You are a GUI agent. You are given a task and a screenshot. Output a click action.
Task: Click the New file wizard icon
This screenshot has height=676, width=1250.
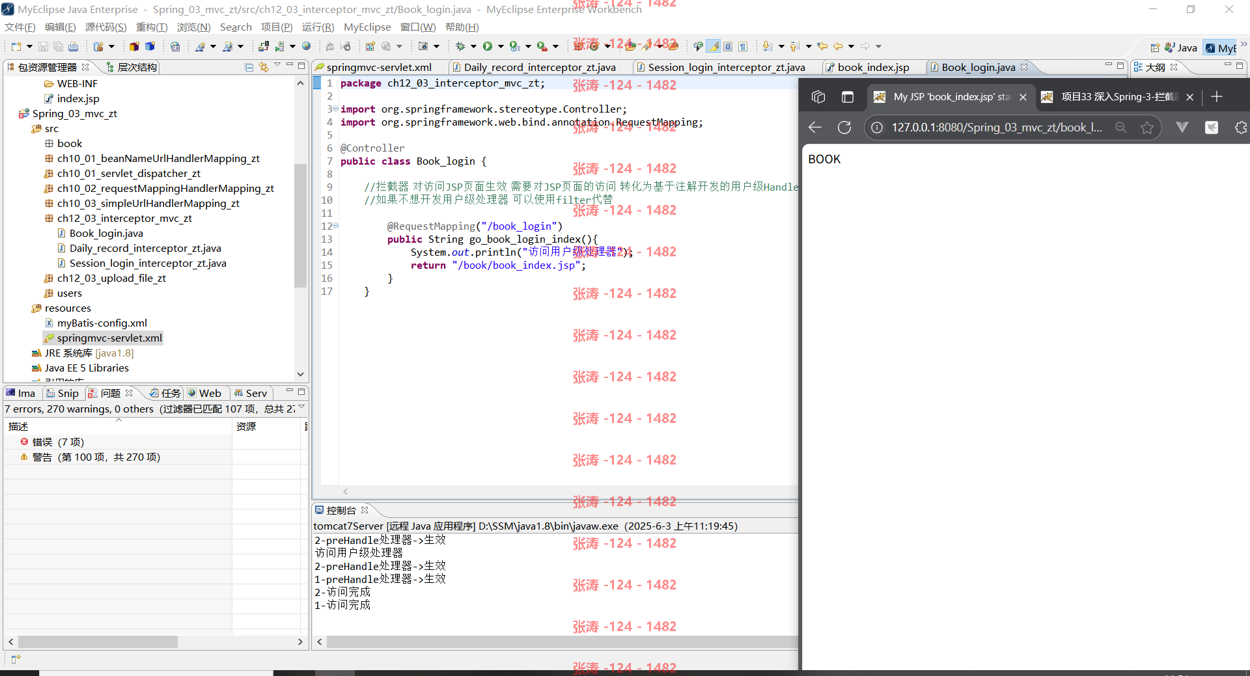tap(16, 46)
